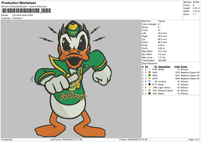Click the Max Stitch value '10.5 mm'
The width and height of the screenshot is (201, 142).
pyautogui.click(x=162, y=51)
